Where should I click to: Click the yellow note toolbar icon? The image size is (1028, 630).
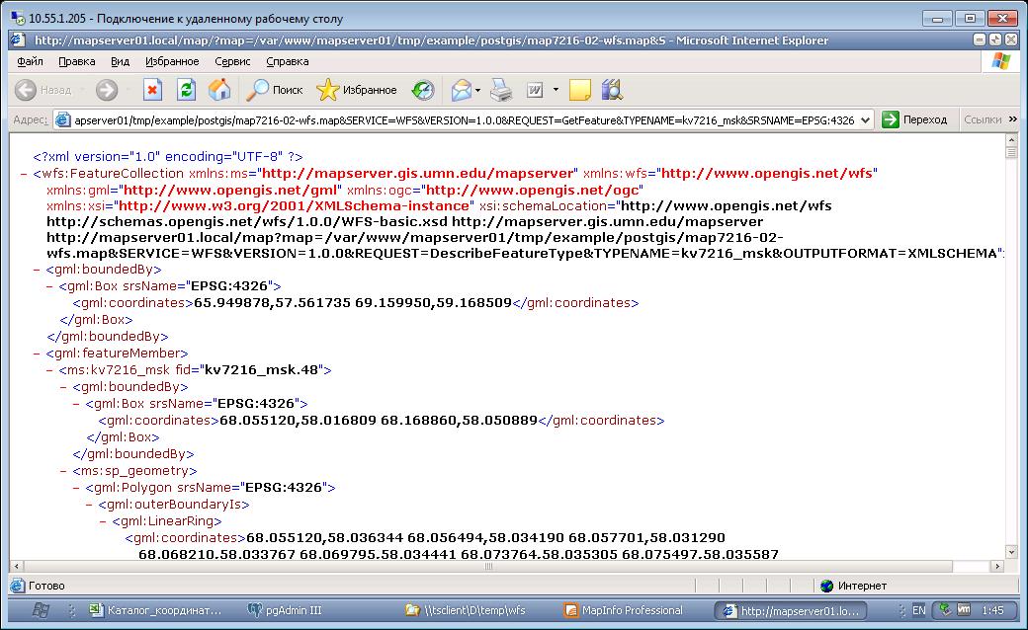click(579, 90)
